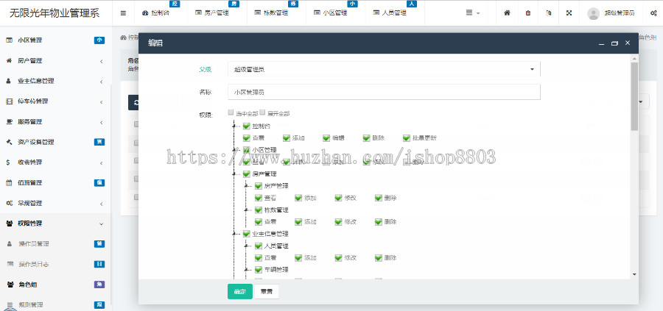Click the 停车位管理 sidebar icon
Viewport: 663px width, 311px height.
tap(9, 101)
